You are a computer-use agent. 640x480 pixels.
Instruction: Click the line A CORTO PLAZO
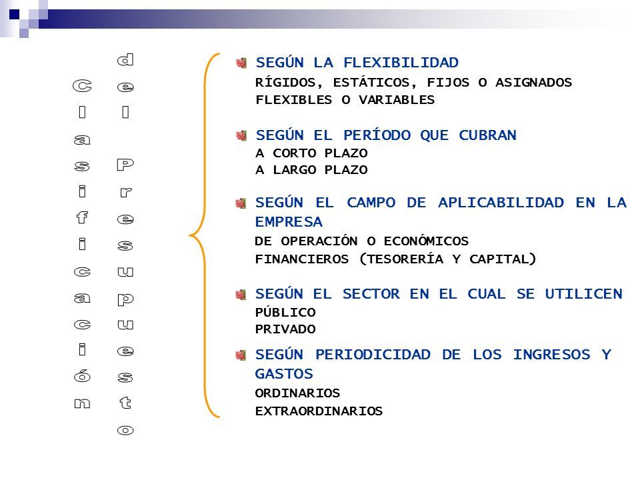click(311, 153)
